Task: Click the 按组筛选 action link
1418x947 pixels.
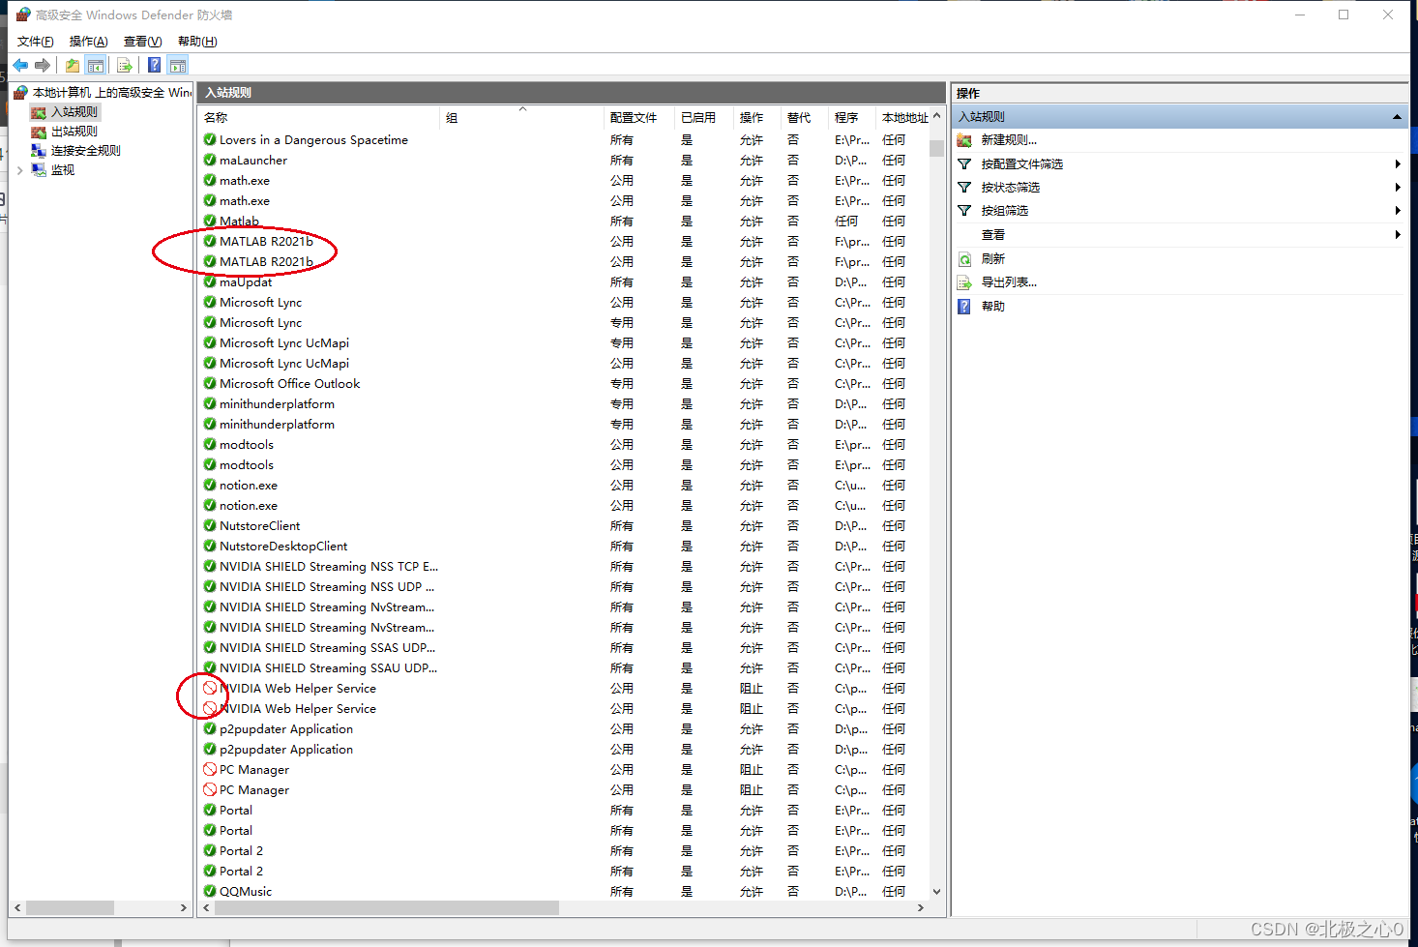Action: pyautogui.click(x=1005, y=211)
